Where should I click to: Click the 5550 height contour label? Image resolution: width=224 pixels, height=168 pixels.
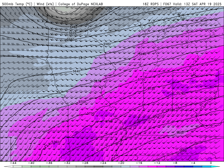(71, 39)
